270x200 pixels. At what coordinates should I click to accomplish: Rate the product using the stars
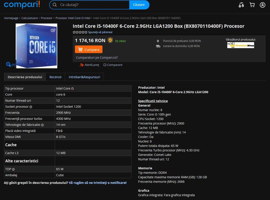[80, 32]
